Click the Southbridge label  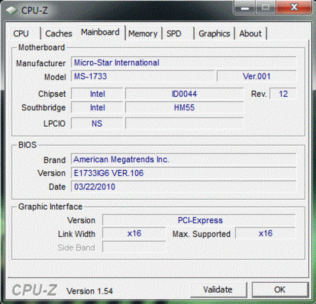click(x=44, y=107)
